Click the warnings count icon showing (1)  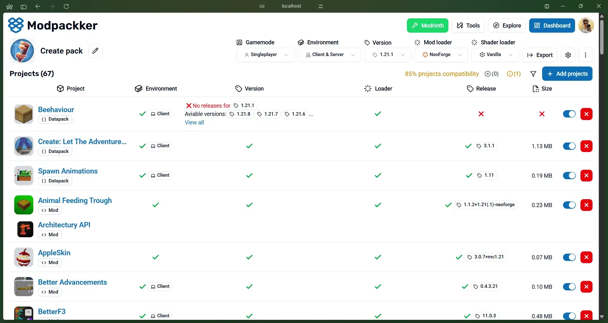[x=514, y=74]
